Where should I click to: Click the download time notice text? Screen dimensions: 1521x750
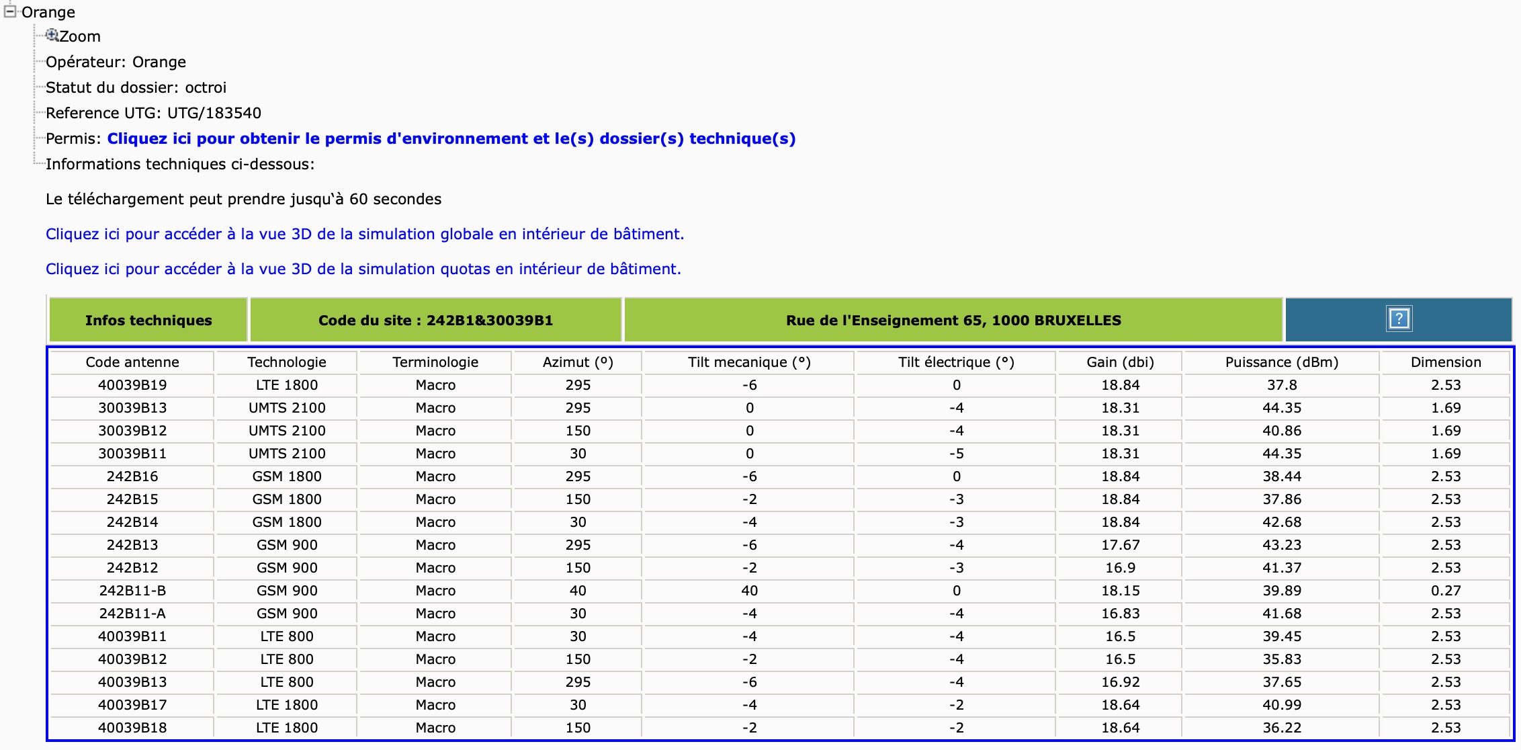coord(243,199)
